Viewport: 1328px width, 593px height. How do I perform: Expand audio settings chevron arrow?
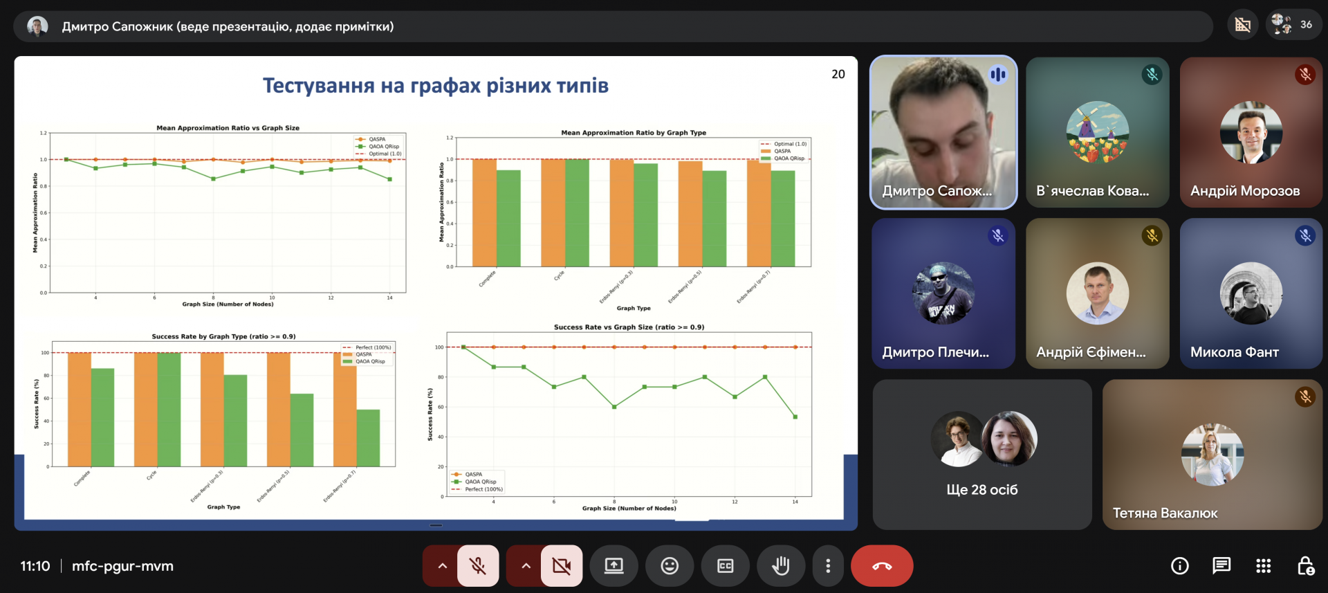[x=443, y=566]
